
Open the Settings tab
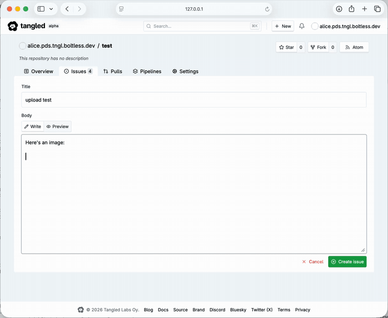[x=185, y=72]
